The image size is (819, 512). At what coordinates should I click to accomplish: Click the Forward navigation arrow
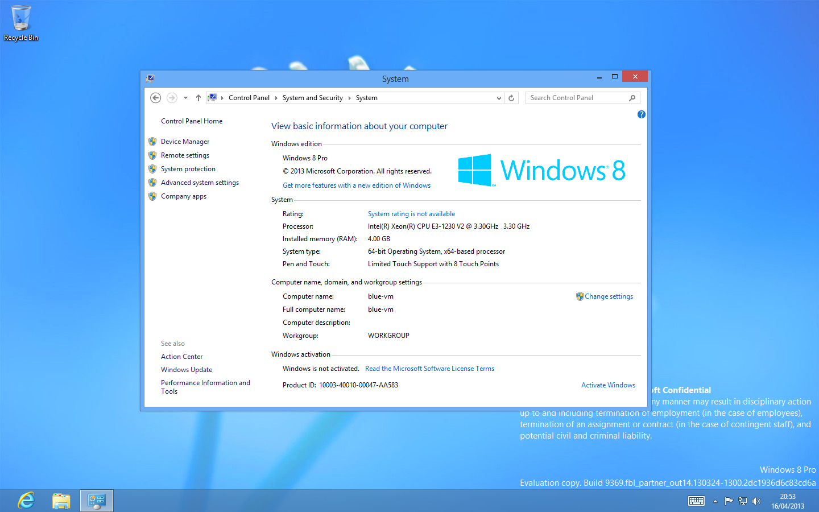pyautogui.click(x=172, y=98)
